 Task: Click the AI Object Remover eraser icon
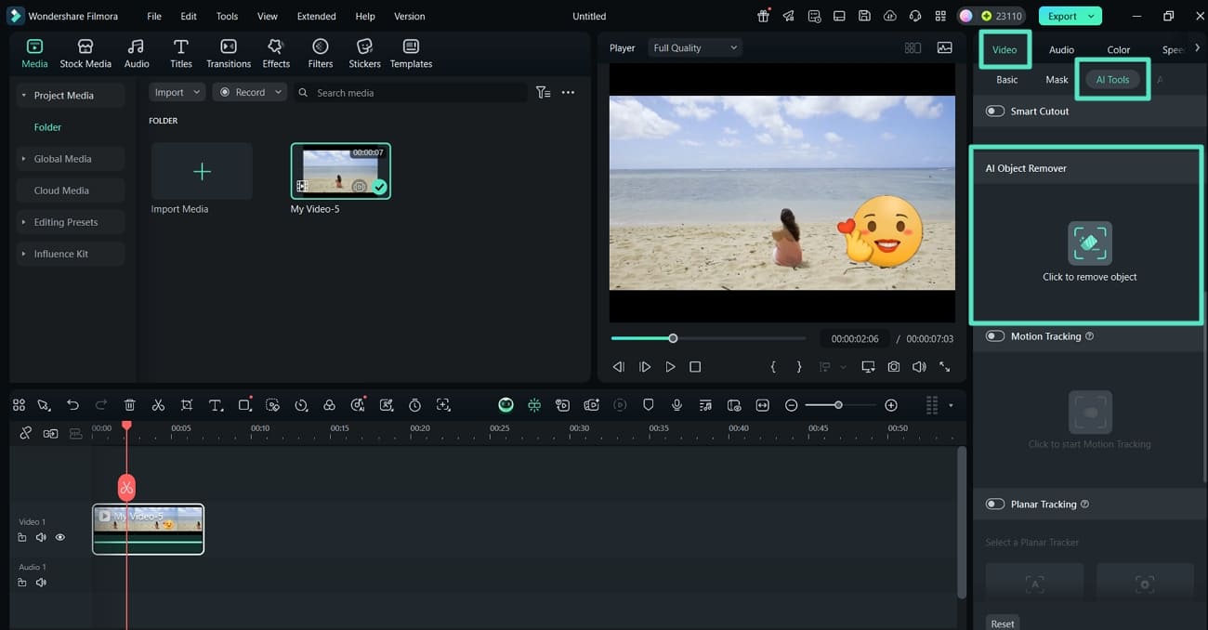tap(1090, 243)
